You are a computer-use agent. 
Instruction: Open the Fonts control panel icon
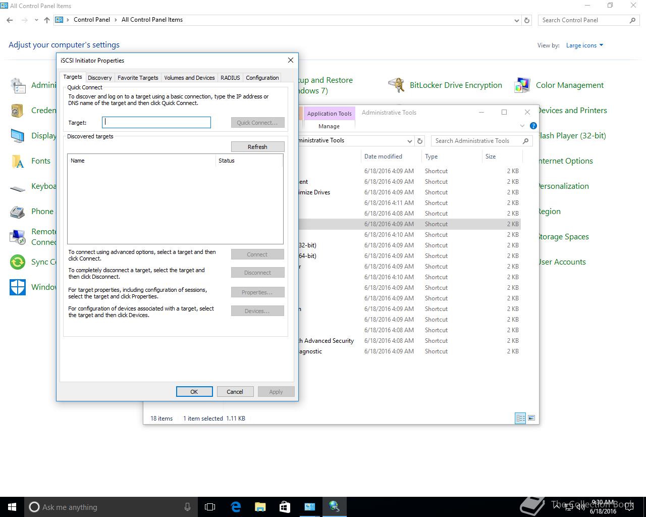(18, 161)
